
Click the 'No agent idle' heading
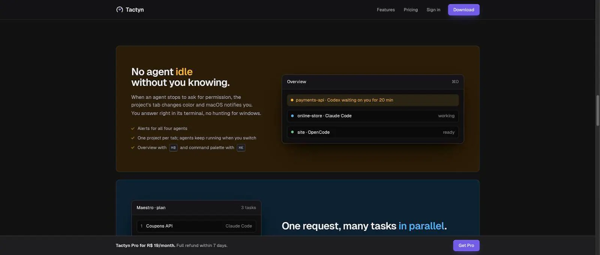[180, 77]
